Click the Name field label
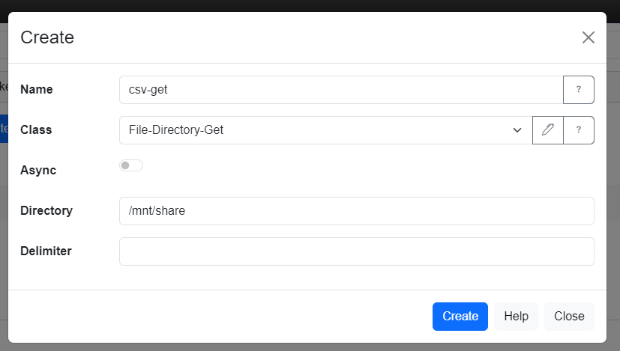The image size is (620, 351). 37,90
